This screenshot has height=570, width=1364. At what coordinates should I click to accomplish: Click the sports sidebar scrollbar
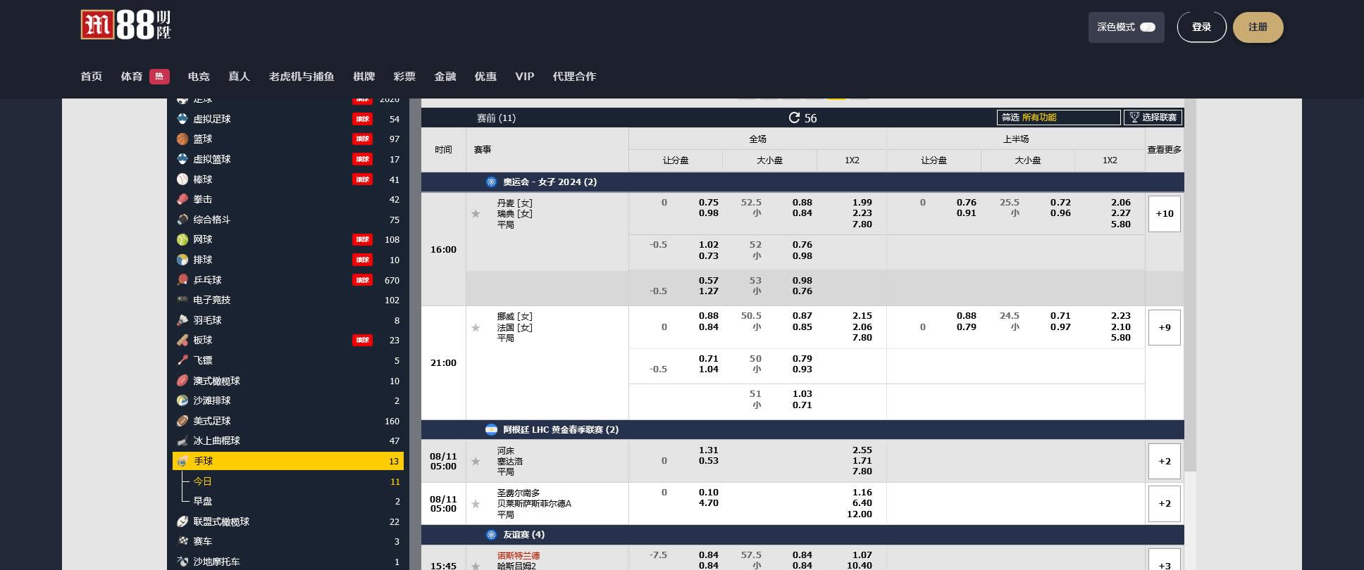tap(414, 334)
